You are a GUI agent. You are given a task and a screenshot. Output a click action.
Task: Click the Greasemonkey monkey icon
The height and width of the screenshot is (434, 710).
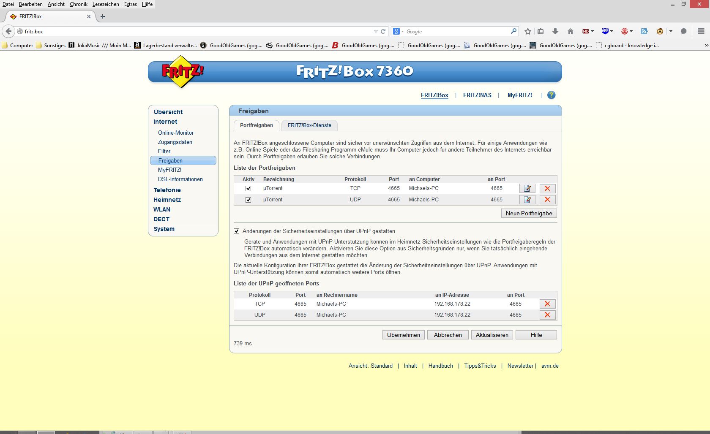point(660,31)
